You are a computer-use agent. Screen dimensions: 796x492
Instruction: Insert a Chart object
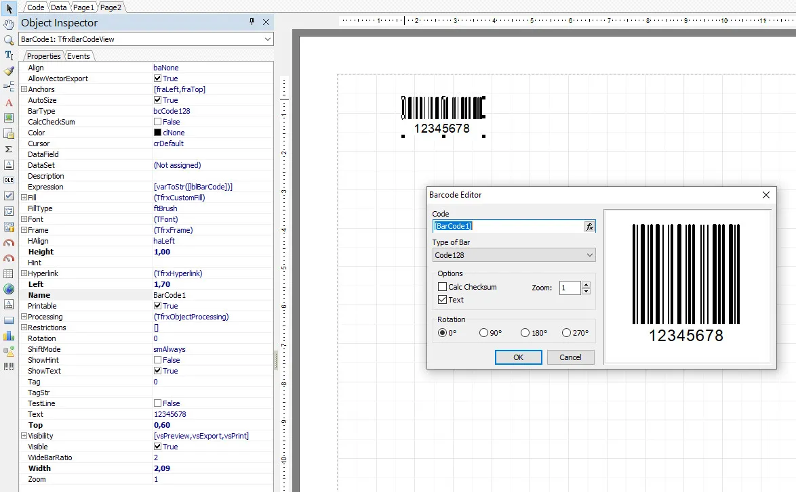(x=9, y=336)
